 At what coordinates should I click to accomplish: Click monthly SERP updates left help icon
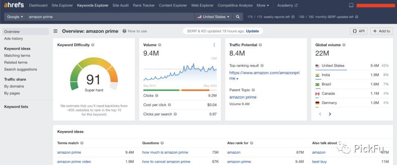tap(356, 17)
